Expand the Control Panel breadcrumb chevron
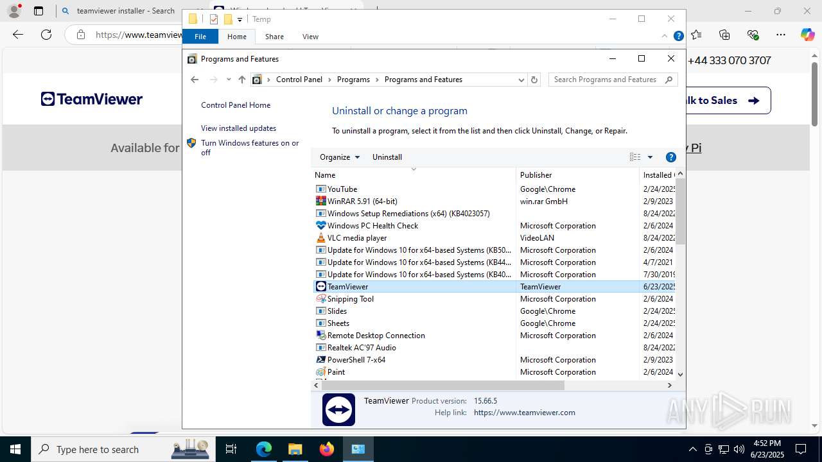The height and width of the screenshot is (462, 822). point(330,80)
